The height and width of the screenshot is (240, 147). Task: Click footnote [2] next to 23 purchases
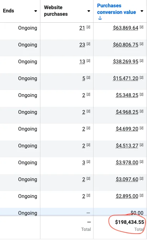[x=88, y=44]
